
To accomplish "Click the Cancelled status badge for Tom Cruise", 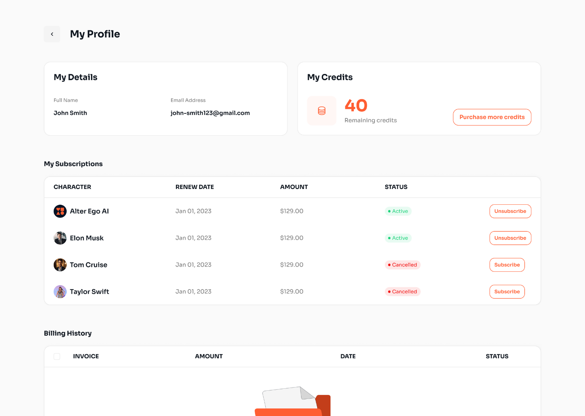I will point(402,265).
